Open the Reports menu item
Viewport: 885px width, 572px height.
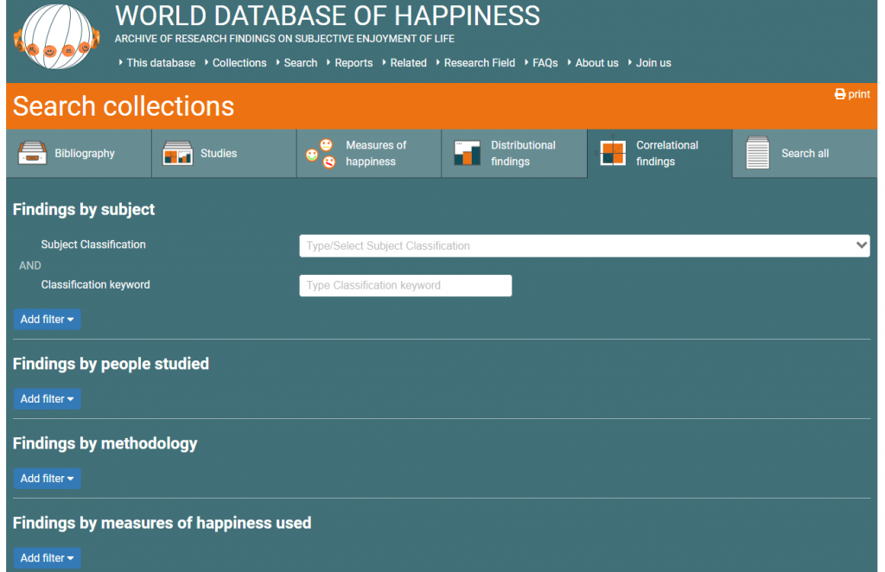353,63
